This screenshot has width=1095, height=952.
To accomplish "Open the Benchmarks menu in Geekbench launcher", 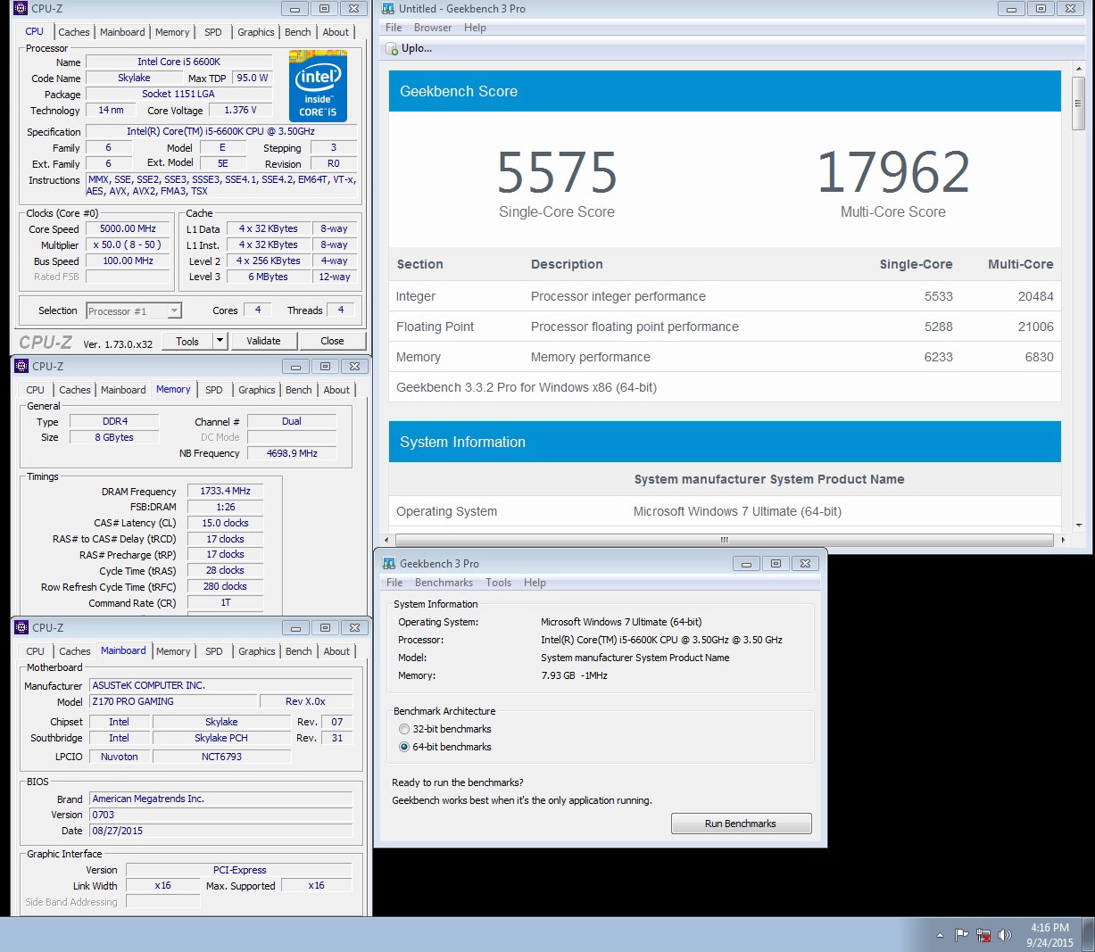I will [x=444, y=583].
